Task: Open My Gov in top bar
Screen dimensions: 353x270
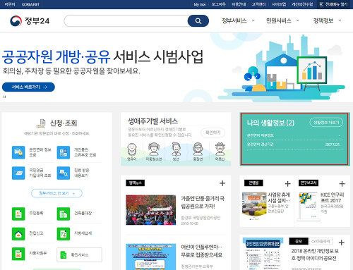Action: click(x=200, y=4)
